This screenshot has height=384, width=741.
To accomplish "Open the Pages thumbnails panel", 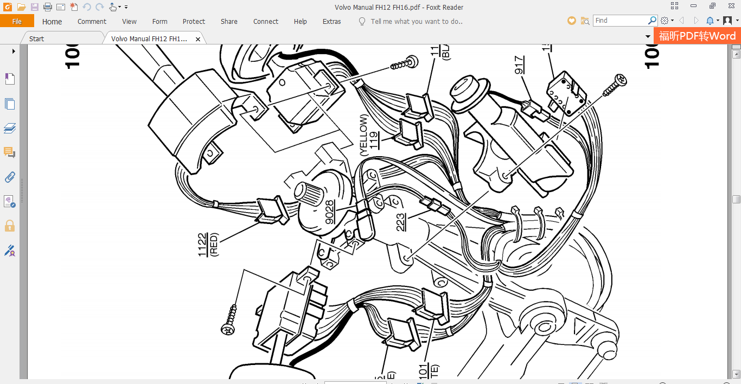I will point(10,104).
